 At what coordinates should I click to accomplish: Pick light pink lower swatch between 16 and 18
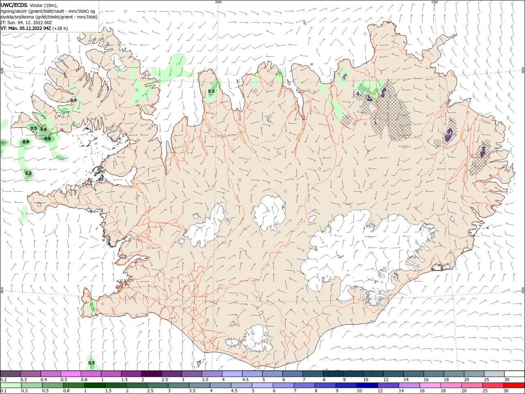pos(430,385)
